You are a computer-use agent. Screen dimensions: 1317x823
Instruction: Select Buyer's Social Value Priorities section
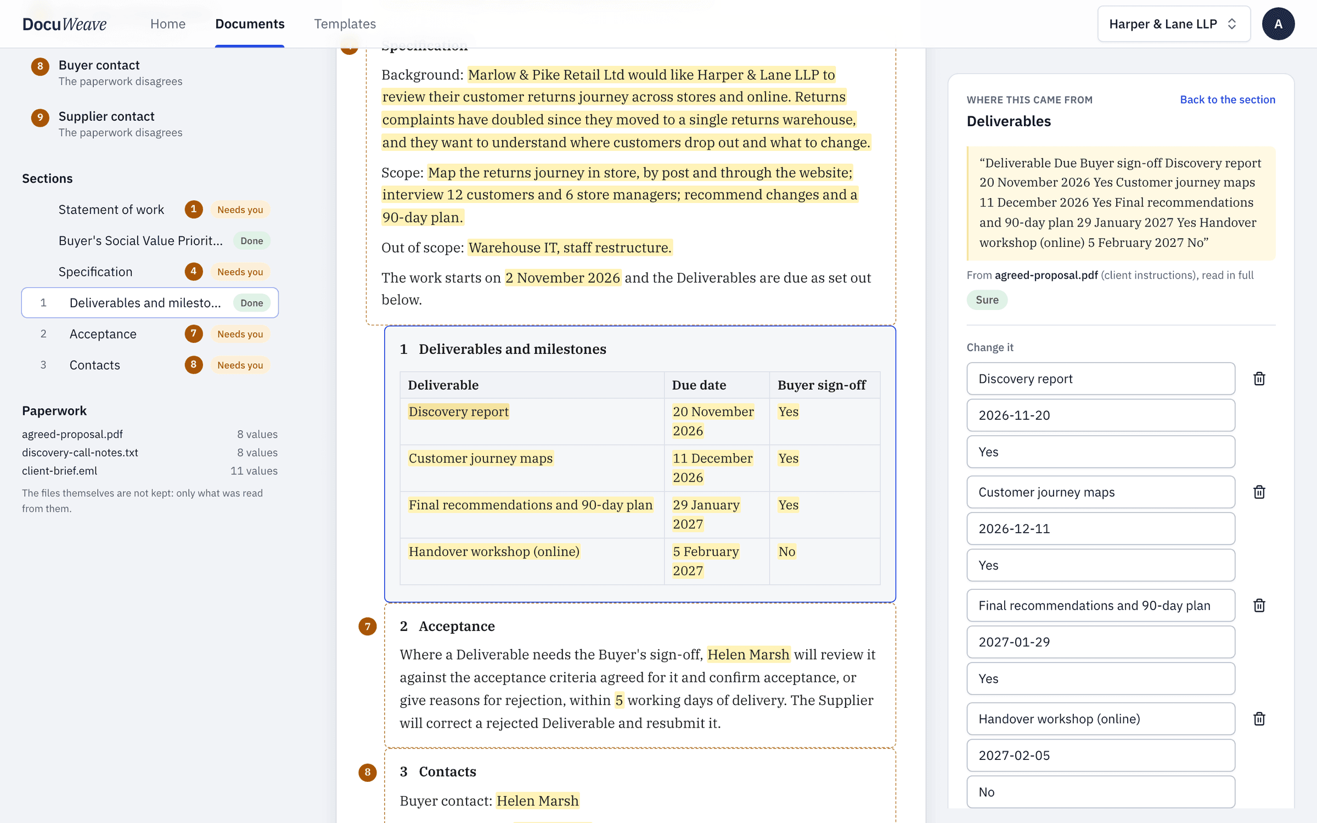pyautogui.click(x=149, y=240)
